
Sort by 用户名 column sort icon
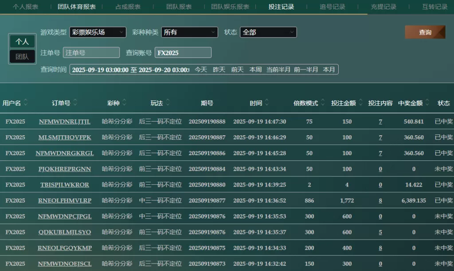[x=26, y=103]
